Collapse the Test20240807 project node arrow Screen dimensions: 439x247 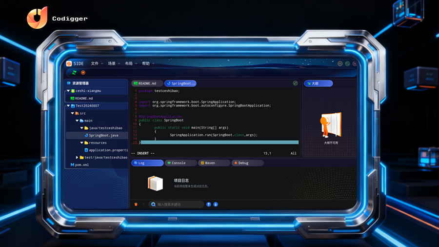tap(68, 106)
